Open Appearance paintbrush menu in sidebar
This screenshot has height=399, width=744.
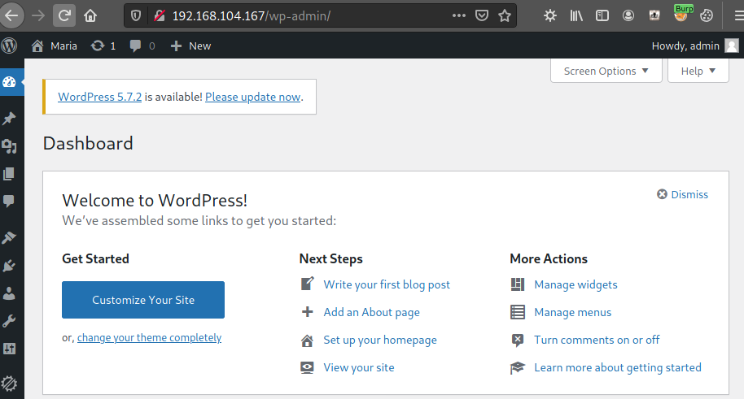point(9,237)
